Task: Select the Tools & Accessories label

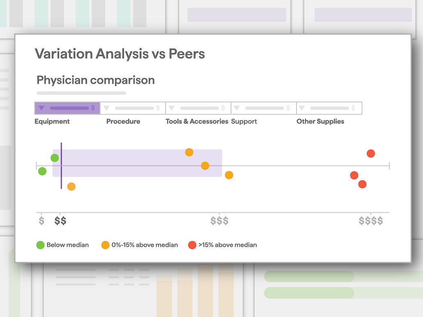Action: tap(197, 122)
